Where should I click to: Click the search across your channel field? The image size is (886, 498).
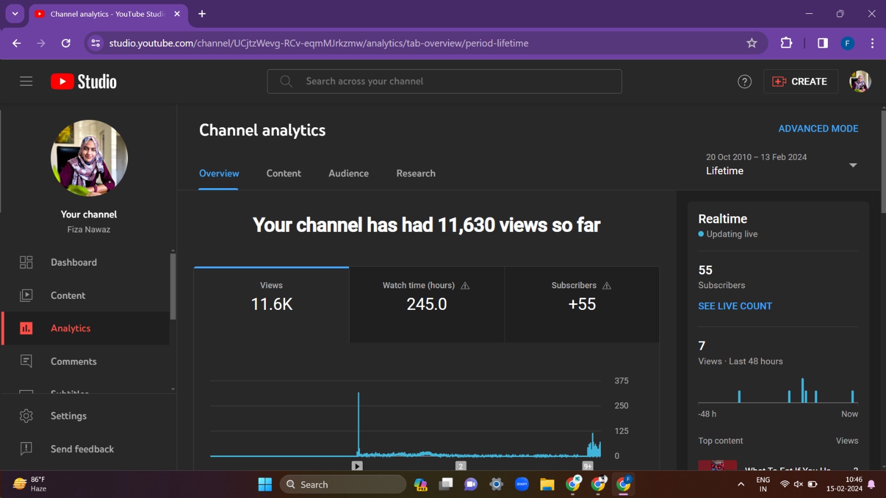(x=444, y=81)
